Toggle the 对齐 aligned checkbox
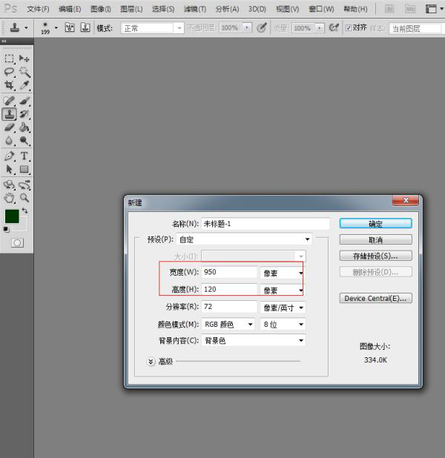 (348, 28)
